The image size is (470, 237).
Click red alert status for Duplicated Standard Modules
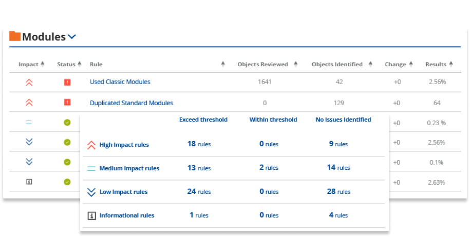[x=67, y=103]
